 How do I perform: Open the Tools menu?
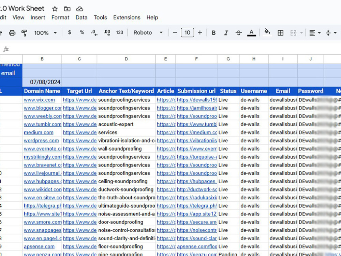(100, 17)
